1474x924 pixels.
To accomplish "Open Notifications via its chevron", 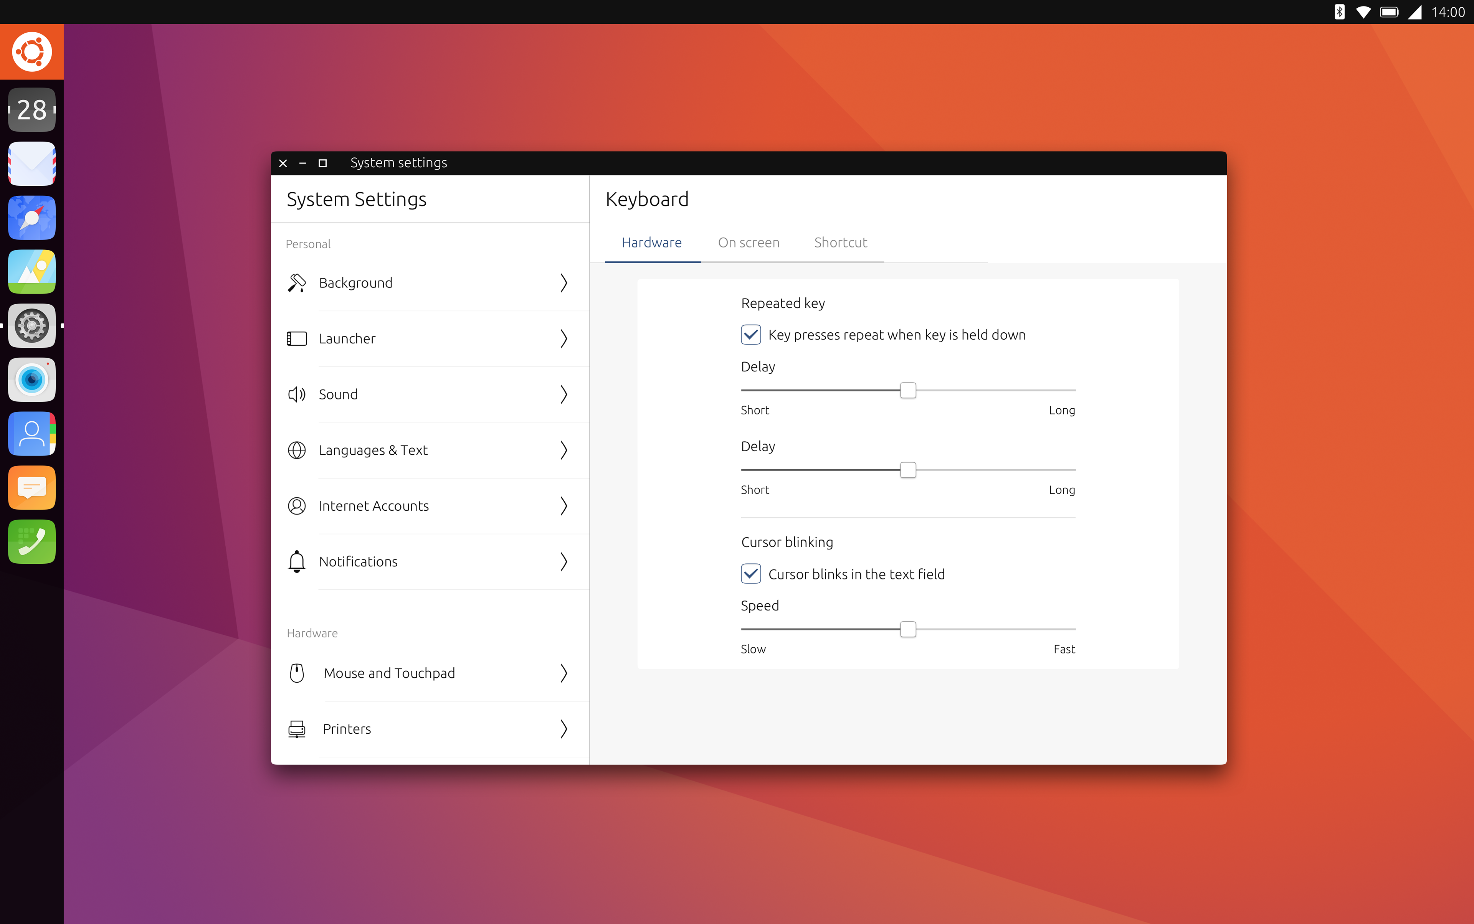I will (563, 562).
